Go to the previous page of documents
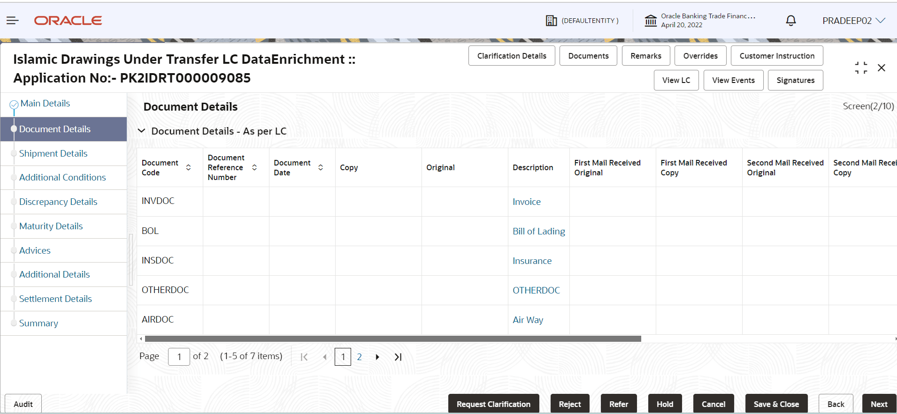This screenshot has height=414, width=897. point(325,357)
